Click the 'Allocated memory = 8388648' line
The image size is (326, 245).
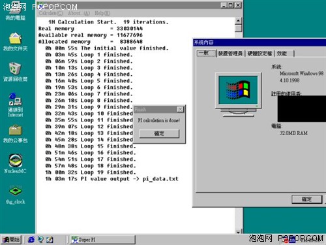click(91, 42)
